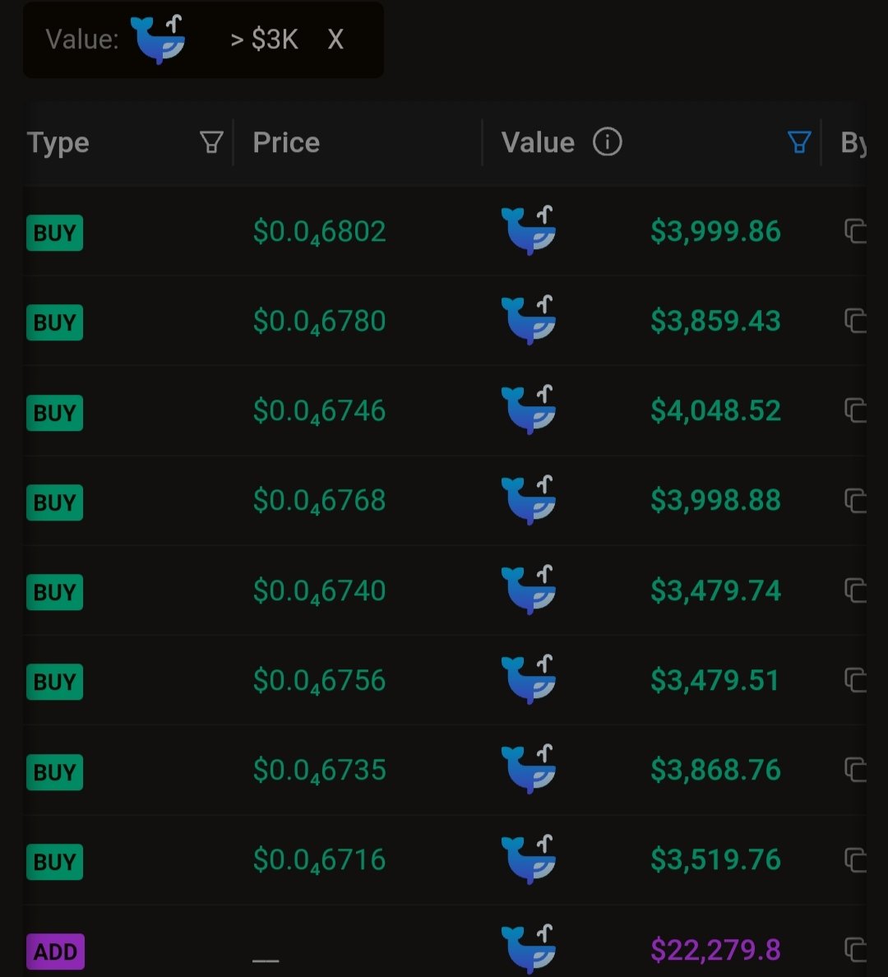The width and height of the screenshot is (888, 977).
Task: Click the whale icon next to $3,868.76
Action: 529,770
